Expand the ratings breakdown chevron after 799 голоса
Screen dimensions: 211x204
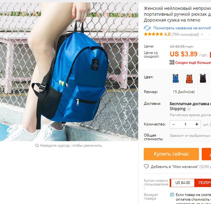[202, 35]
